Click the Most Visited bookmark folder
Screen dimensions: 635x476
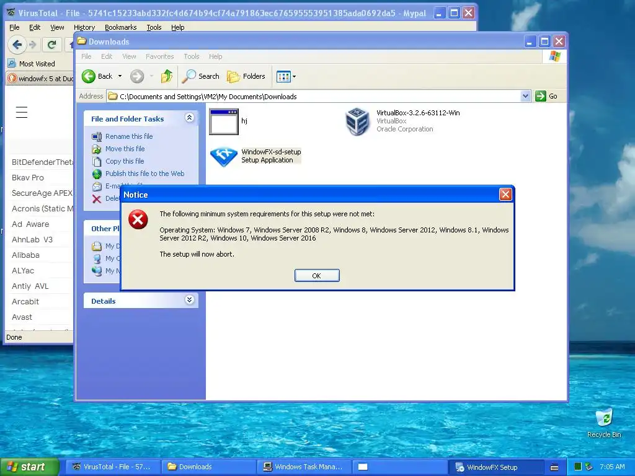(32, 64)
